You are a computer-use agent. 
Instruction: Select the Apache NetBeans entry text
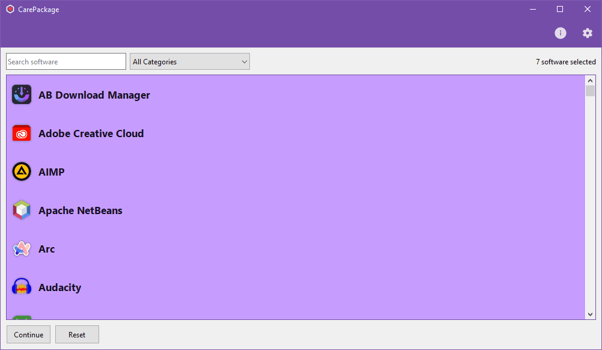click(81, 210)
